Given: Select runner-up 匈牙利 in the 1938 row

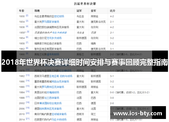Looking at the screenshot, I should [x=95, y=27].
